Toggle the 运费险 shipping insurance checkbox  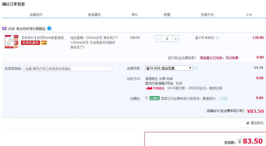[x=146, y=98]
